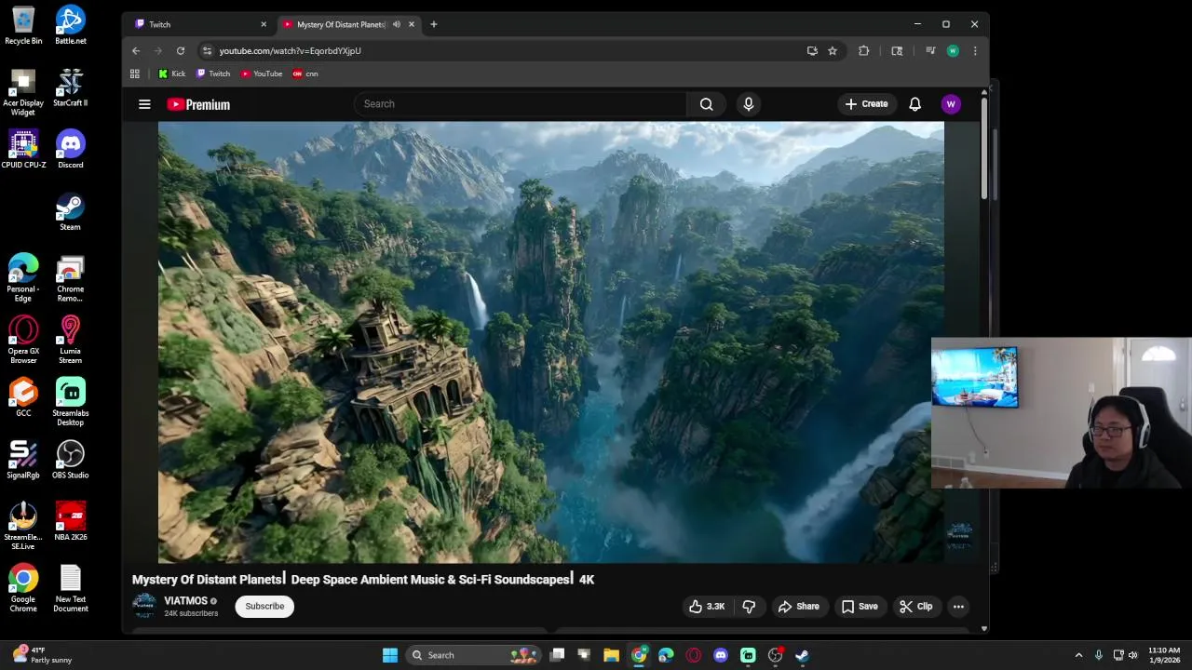Image resolution: width=1192 pixels, height=670 pixels.
Task: Click the YouTube search magnifier button
Action: (x=706, y=104)
